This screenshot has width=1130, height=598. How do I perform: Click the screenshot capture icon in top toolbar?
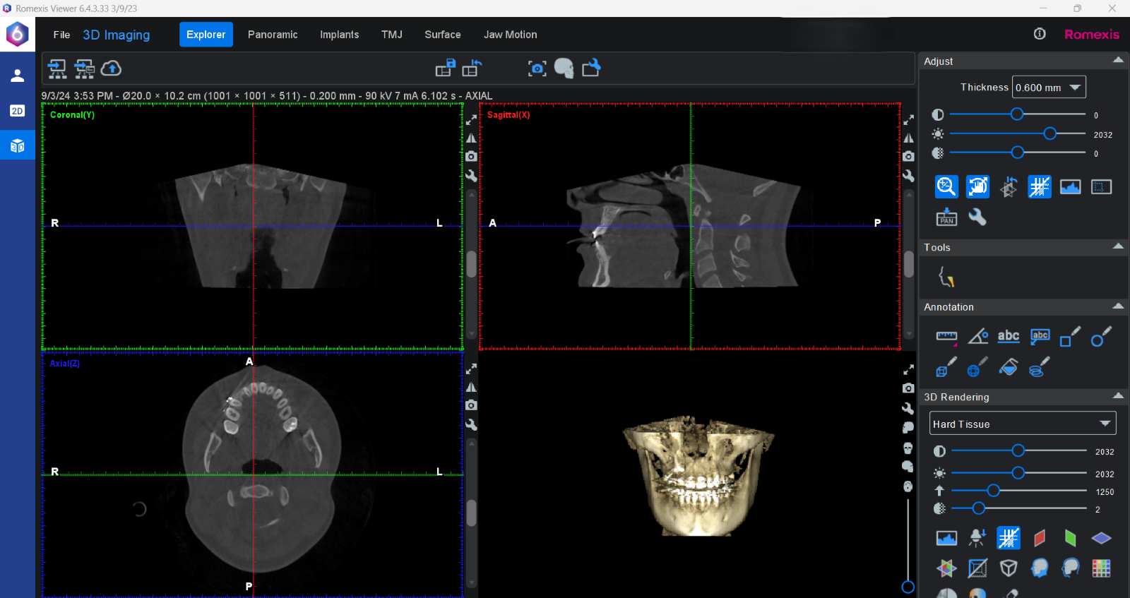coord(537,68)
